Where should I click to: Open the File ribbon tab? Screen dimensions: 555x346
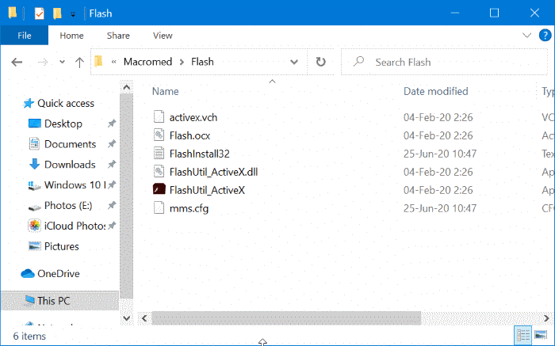(24, 36)
